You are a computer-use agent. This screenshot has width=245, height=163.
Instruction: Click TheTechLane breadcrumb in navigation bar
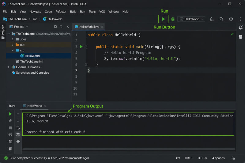(x=15, y=19)
